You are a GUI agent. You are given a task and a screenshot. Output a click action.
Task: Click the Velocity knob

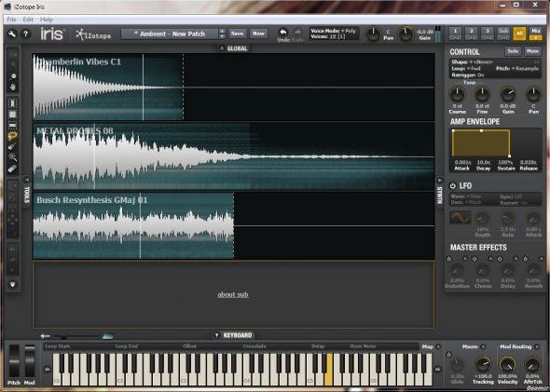tap(507, 365)
